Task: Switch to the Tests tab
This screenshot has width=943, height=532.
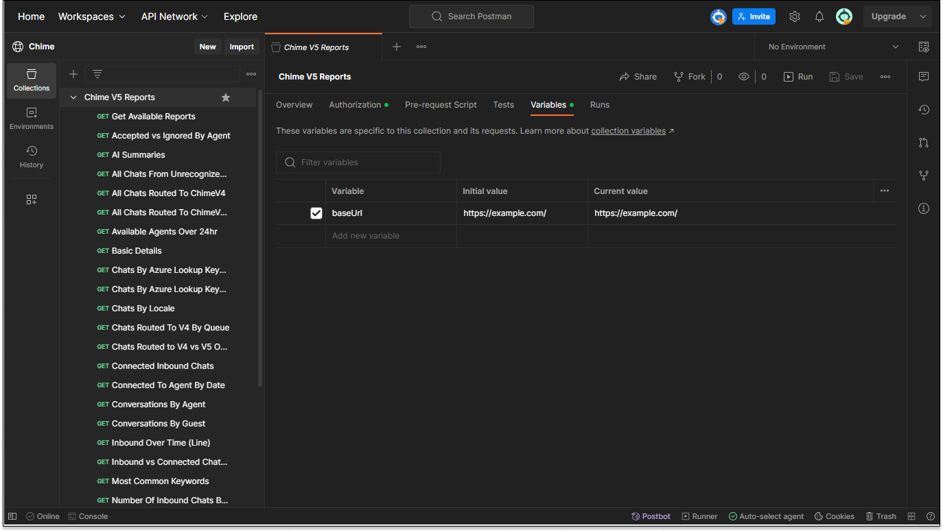Action: click(x=504, y=105)
